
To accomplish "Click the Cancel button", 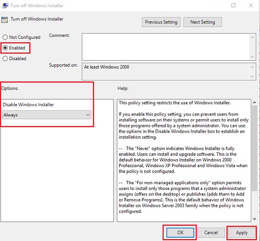I will tap(211, 232).
